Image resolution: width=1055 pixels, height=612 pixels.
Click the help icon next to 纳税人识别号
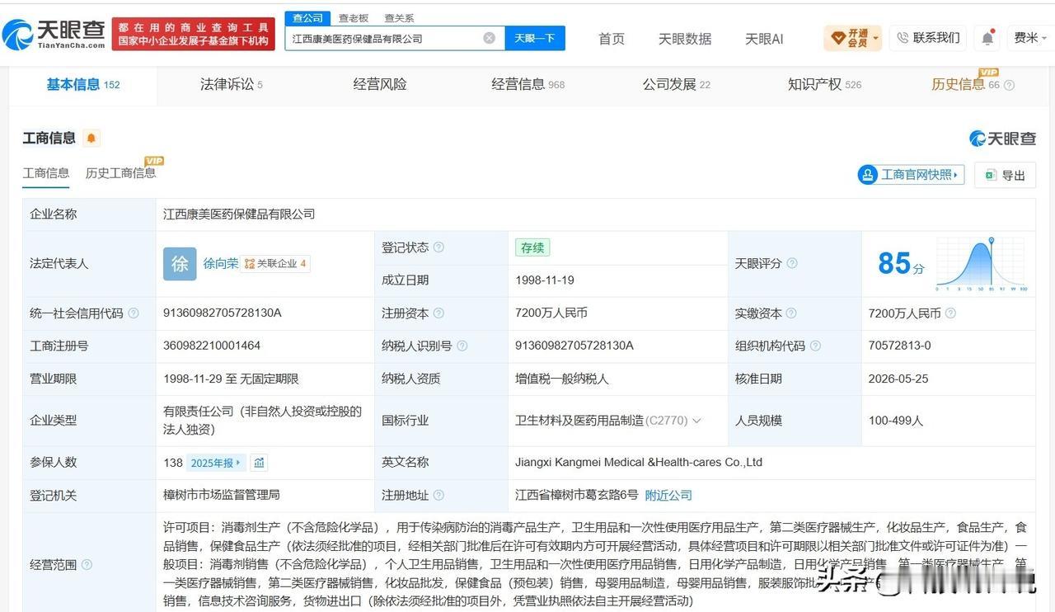click(x=462, y=346)
